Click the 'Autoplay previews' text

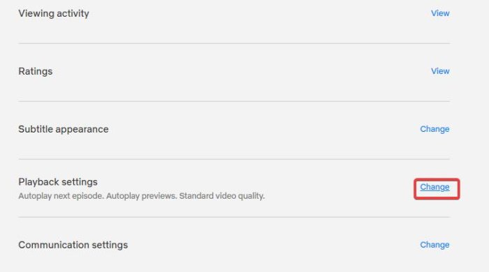pos(142,196)
